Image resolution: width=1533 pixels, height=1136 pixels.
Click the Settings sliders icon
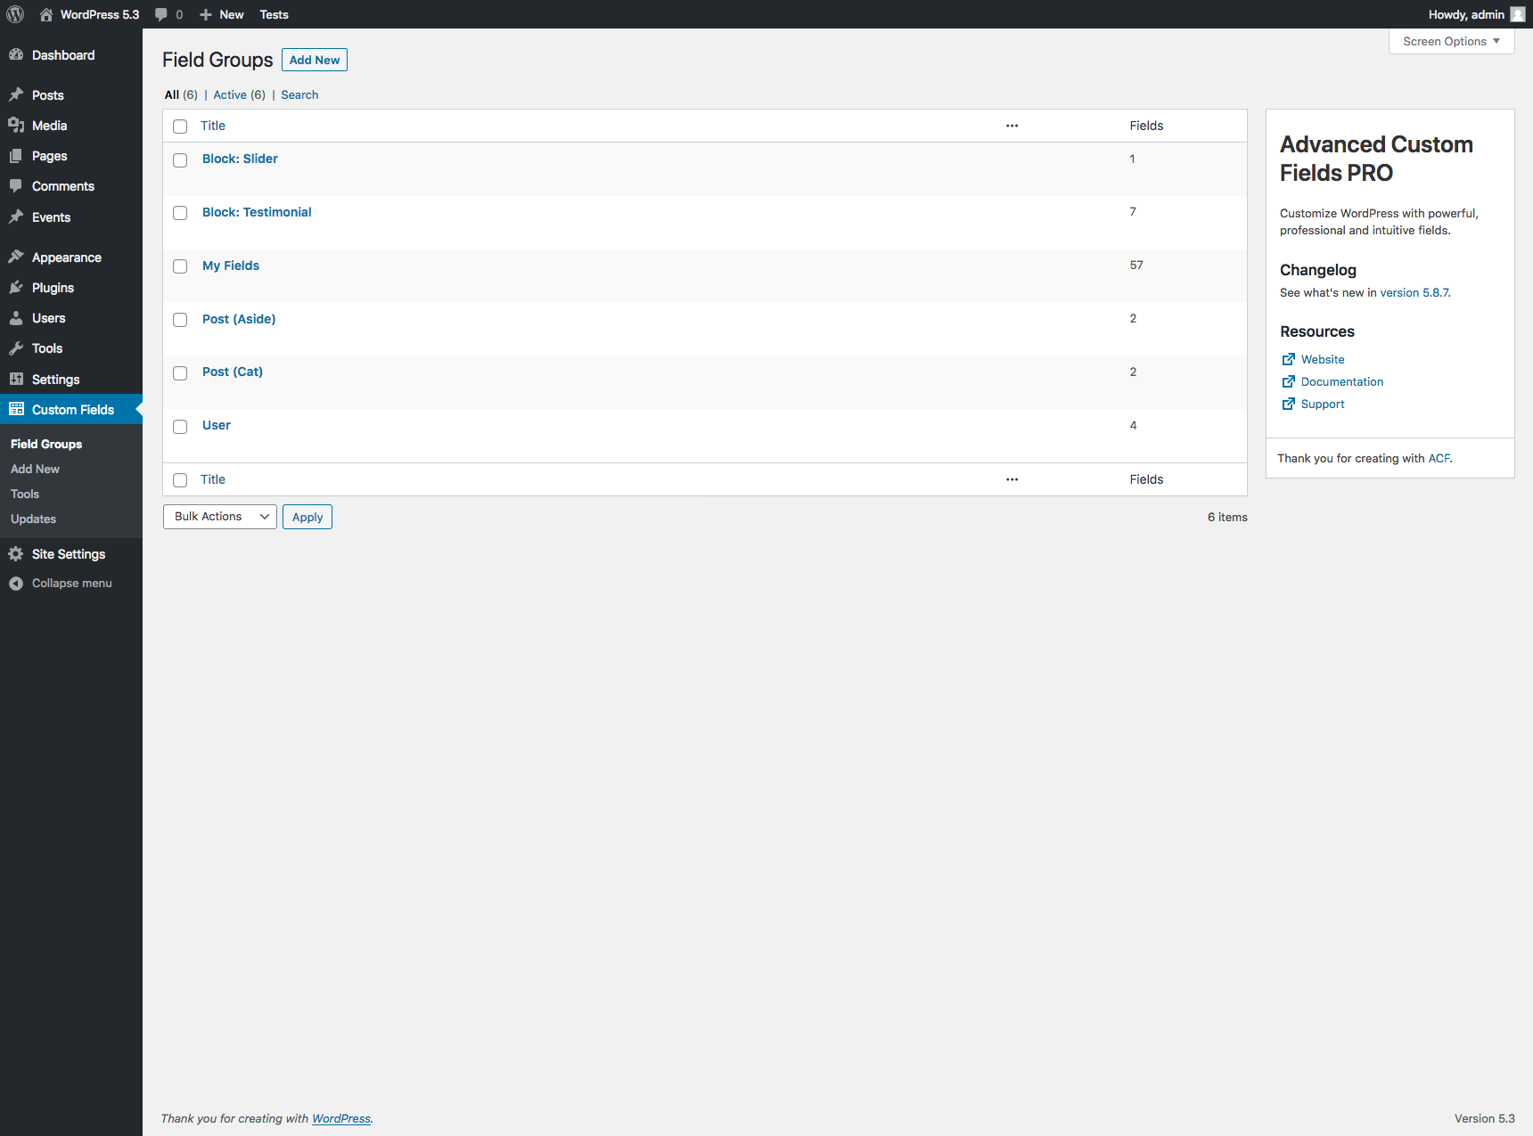click(x=16, y=379)
